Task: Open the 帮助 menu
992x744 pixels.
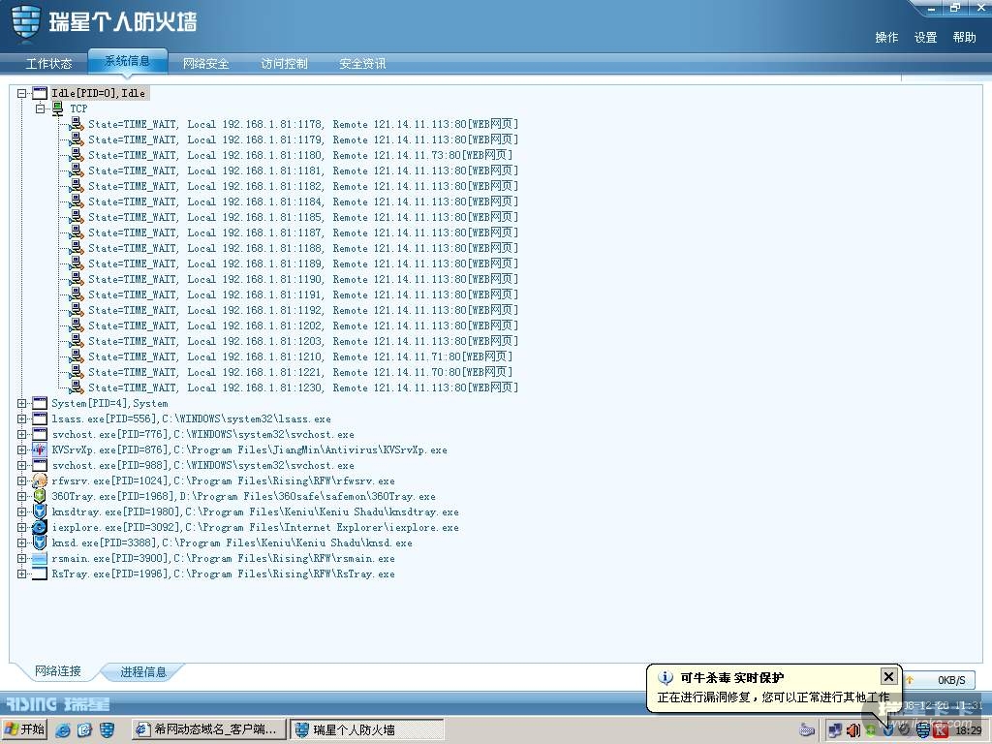Action: (964, 38)
